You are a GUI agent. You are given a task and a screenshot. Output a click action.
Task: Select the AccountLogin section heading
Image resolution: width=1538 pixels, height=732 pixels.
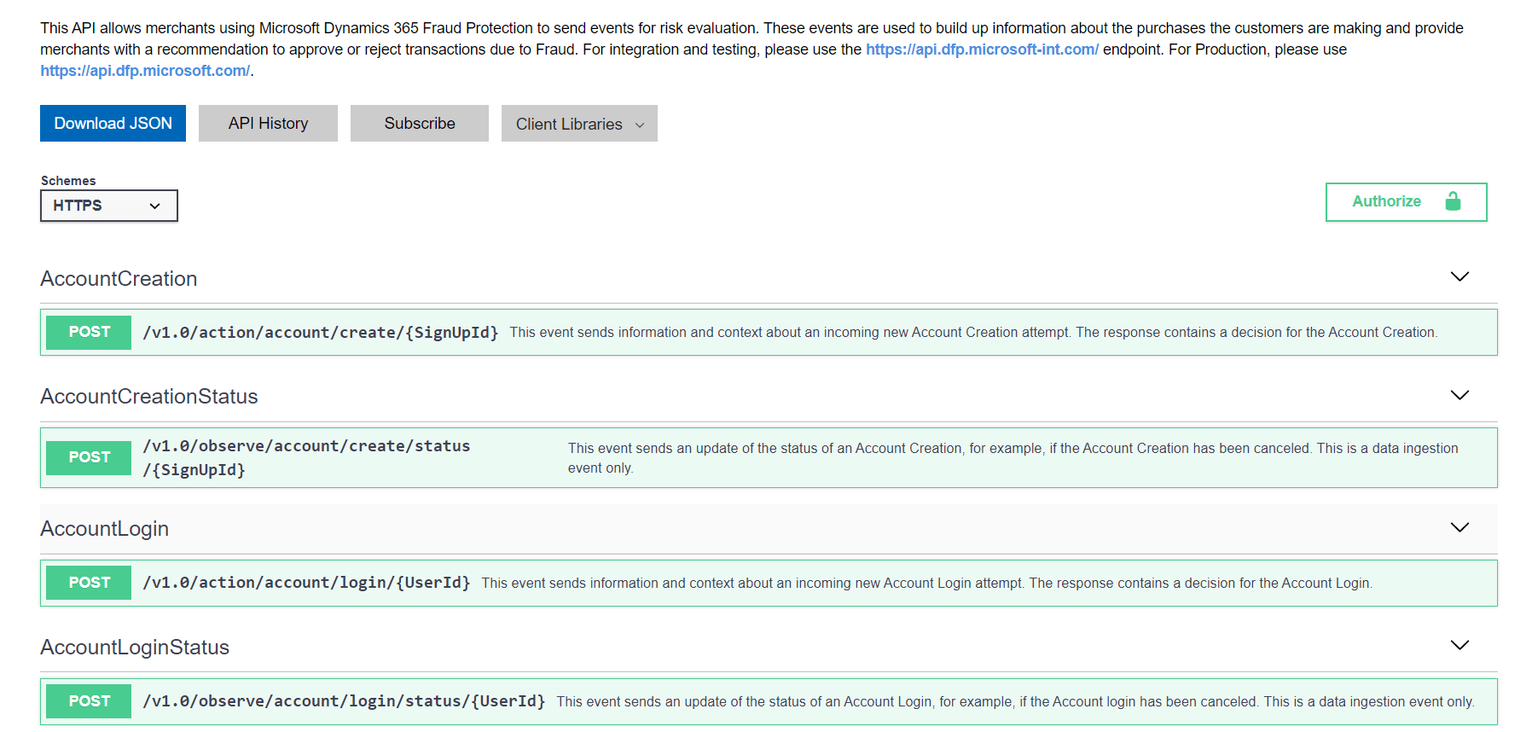pyautogui.click(x=105, y=529)
